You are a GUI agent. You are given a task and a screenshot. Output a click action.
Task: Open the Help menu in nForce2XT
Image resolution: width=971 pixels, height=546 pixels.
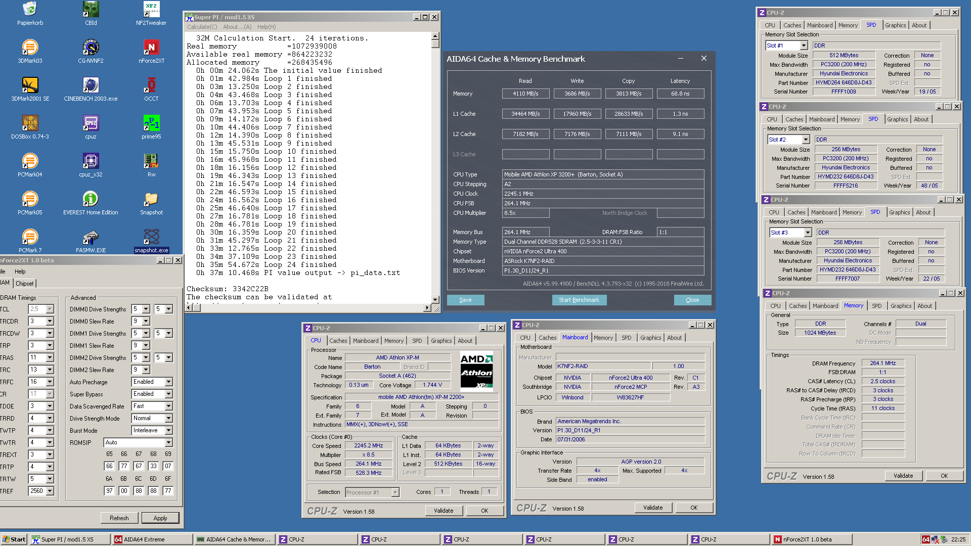[20, 271]
